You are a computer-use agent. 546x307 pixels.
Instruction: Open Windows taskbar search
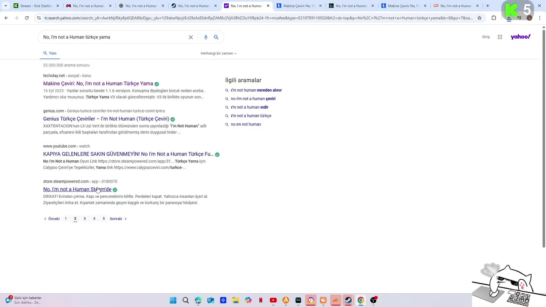tap(186, 300)
